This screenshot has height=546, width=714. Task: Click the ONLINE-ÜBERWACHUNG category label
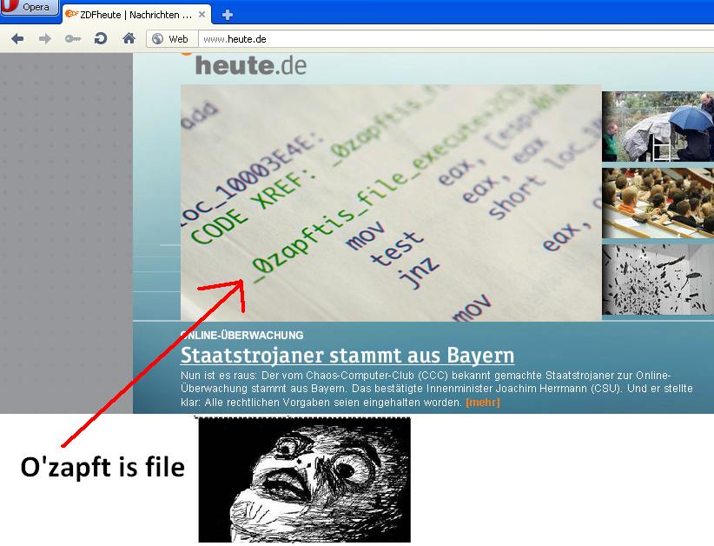tap(241, 335)
